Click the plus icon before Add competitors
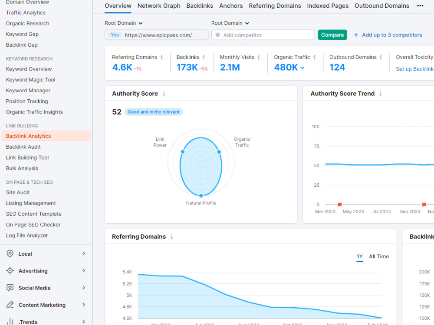434x325 pixels. pyautogui.click(x=356, y=35)
